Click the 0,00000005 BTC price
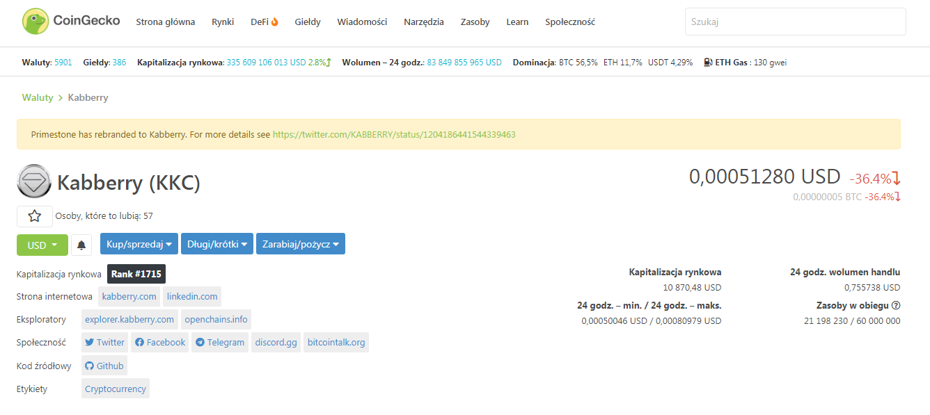 (x=827, y=197)
